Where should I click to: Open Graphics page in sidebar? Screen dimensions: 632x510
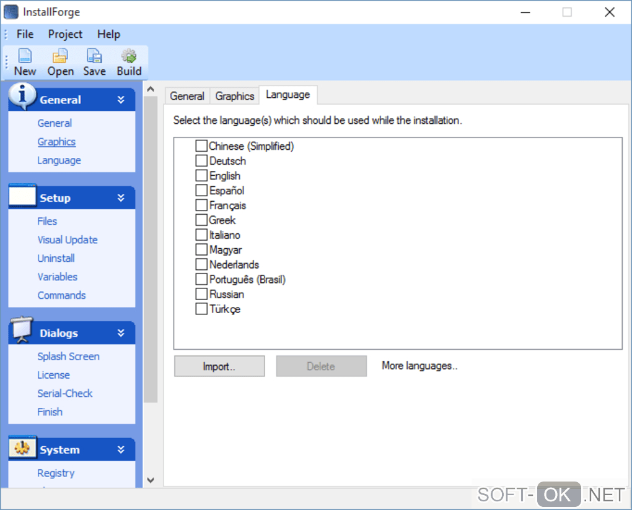coord(56,142)
